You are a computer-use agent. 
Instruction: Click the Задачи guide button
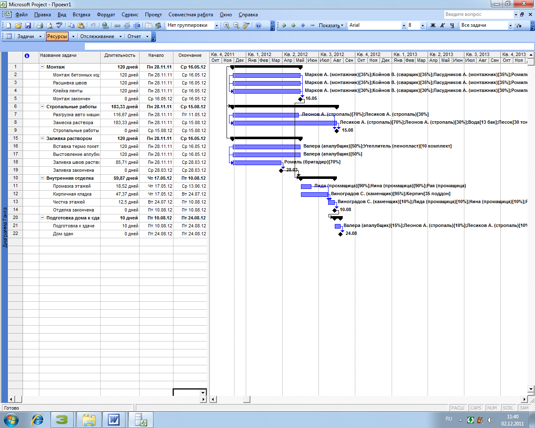point(25,36)
